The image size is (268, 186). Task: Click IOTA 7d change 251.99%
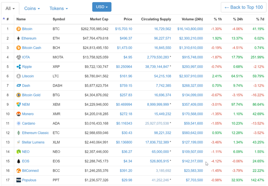[258, 57]
